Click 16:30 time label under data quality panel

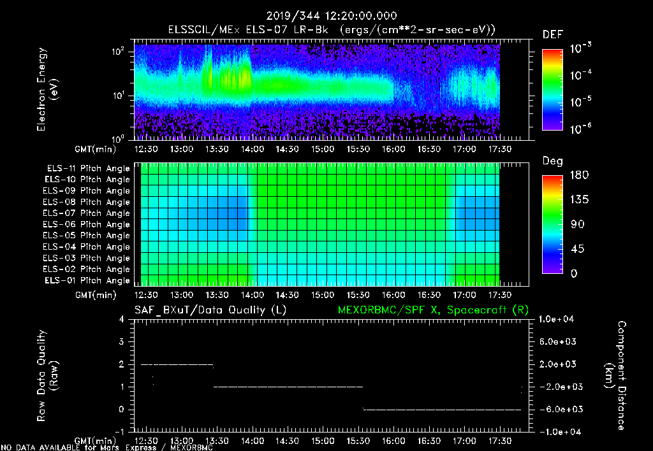click(429, 441)
